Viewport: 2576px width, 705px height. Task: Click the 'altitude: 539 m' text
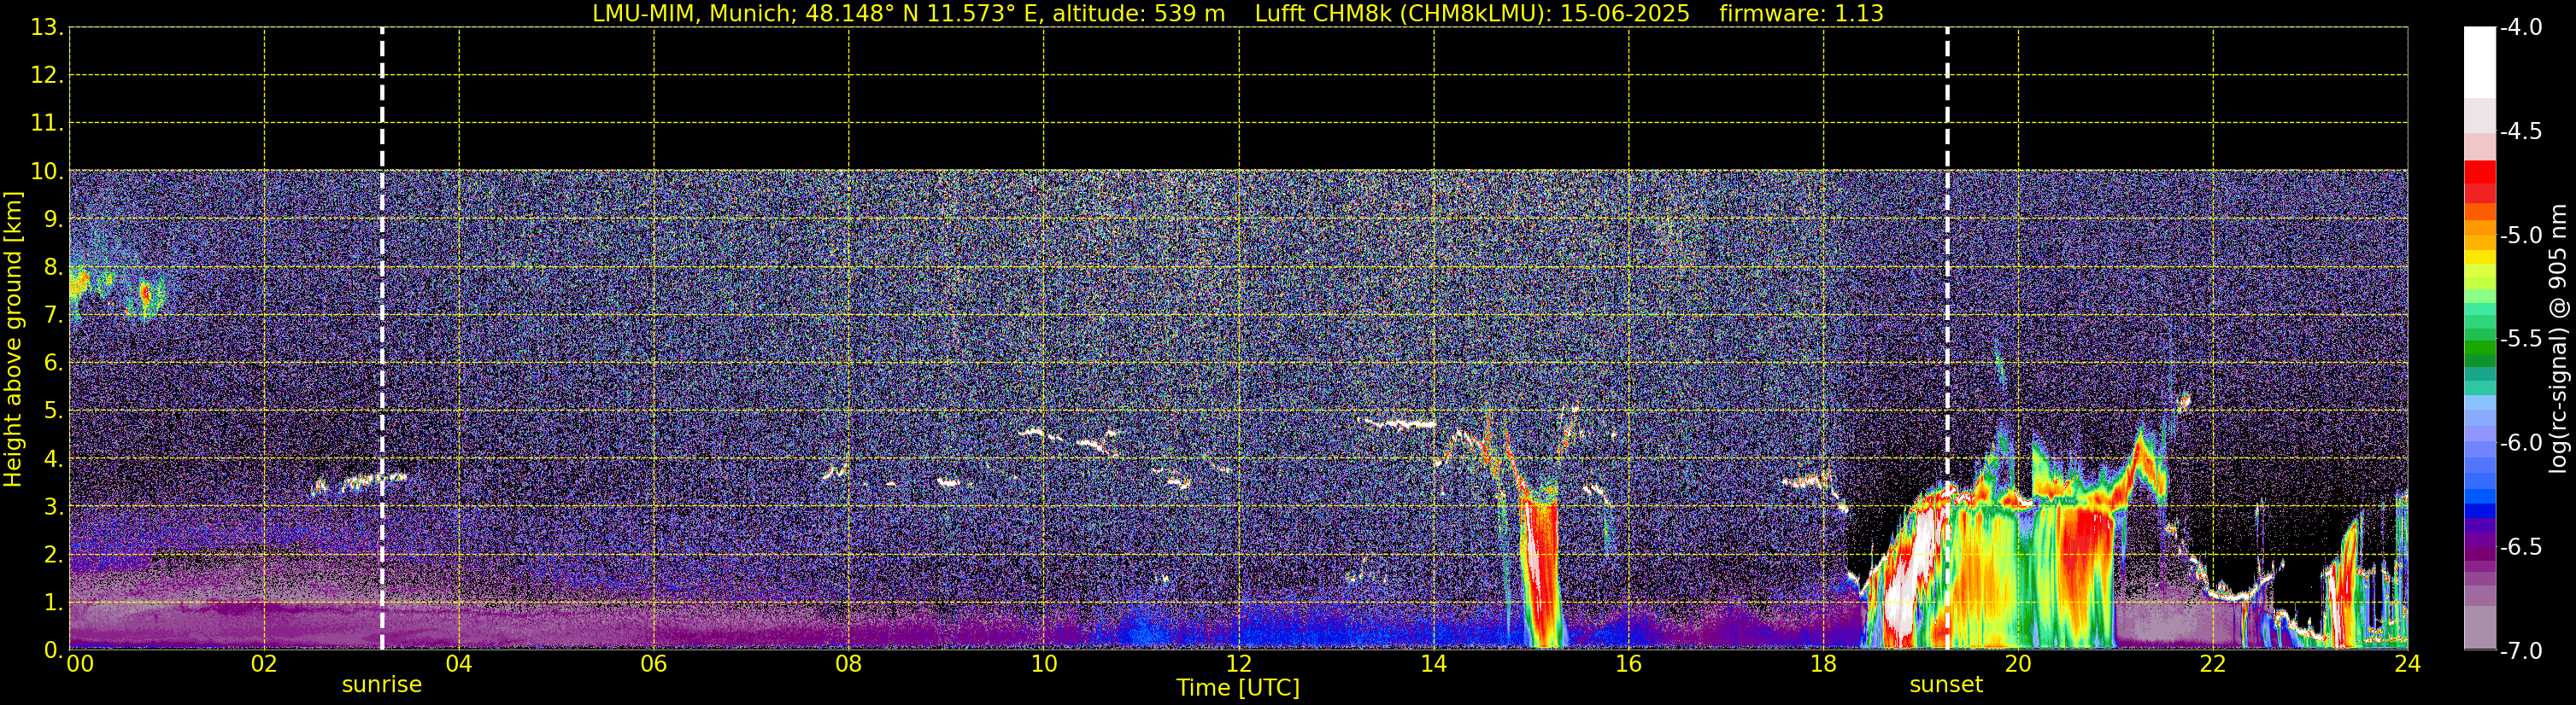[x=1138, y=14]
